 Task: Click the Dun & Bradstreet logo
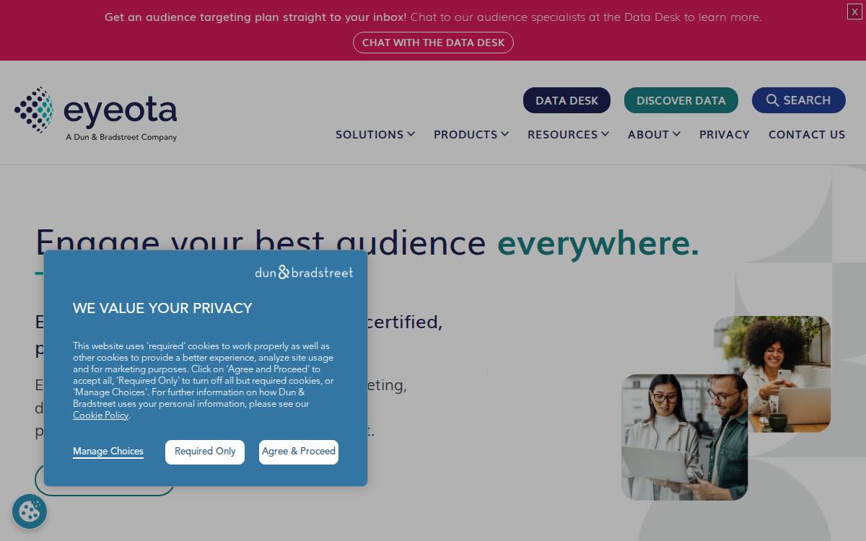pyautogui.click(x=304, y=273)
